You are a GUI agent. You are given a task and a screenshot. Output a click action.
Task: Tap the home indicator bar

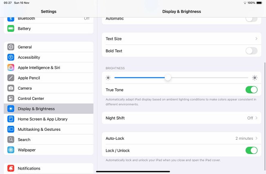133,172
